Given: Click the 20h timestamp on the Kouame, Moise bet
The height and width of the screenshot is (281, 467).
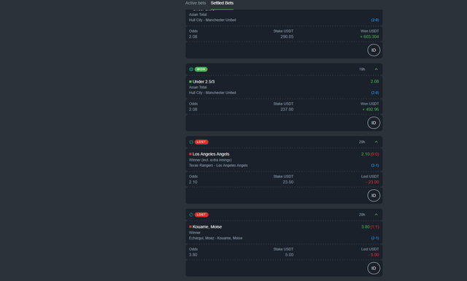Looking at the screenshot, I should (x=362, y=215).
